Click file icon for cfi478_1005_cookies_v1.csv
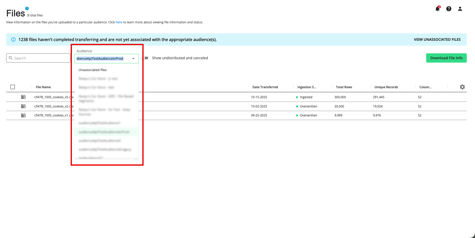Image resolution: width=475 pixels, height=238 pixels. (23, 115)
